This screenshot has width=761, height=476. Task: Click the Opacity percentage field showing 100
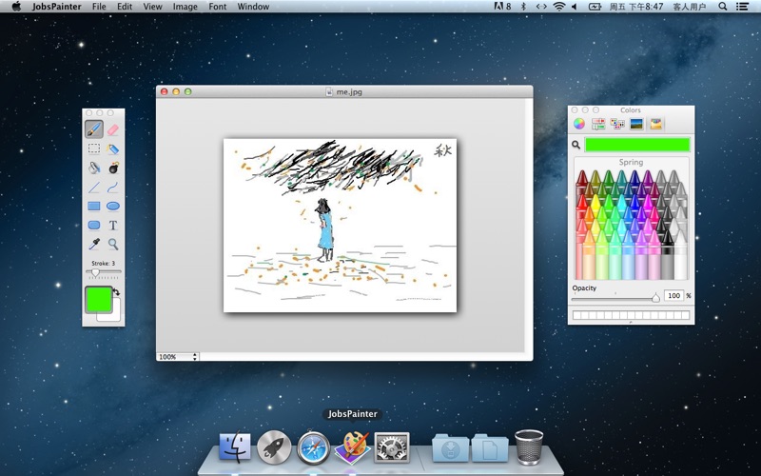(x=673, y=295)
